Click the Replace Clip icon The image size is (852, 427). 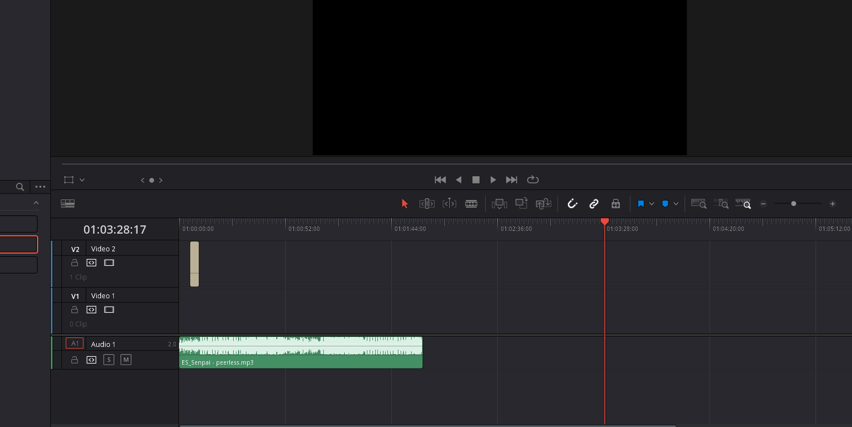coord(543,204)
